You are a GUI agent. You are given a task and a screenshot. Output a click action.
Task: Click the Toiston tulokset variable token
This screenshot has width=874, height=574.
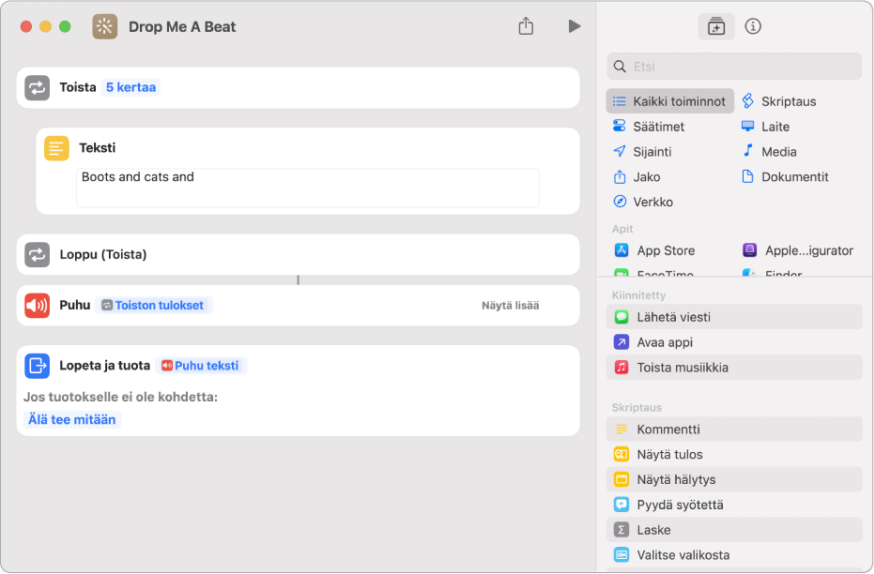pos(154,305)
